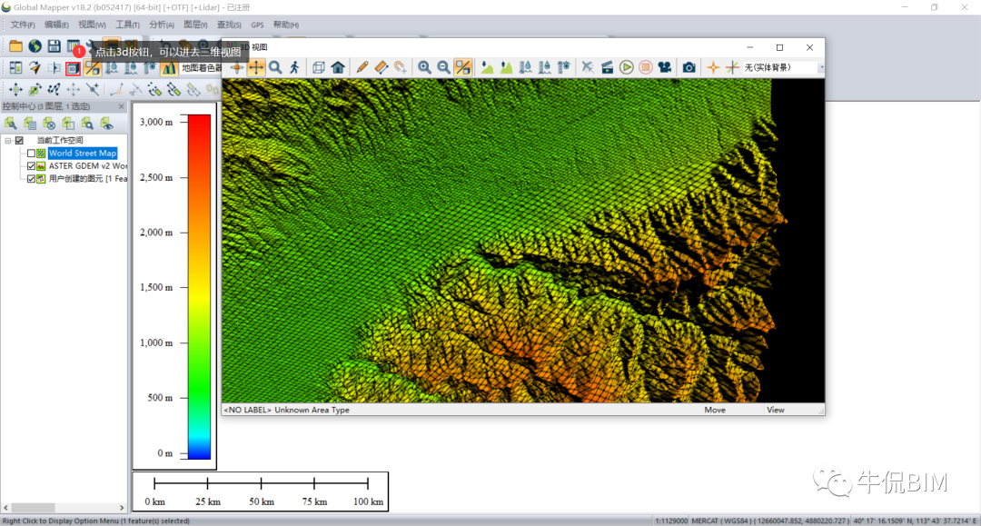The width and height of the screenshot is (981, 526).
Task: Open the 分析 (Analysis) menu
Action: click(x=162, y=25)
